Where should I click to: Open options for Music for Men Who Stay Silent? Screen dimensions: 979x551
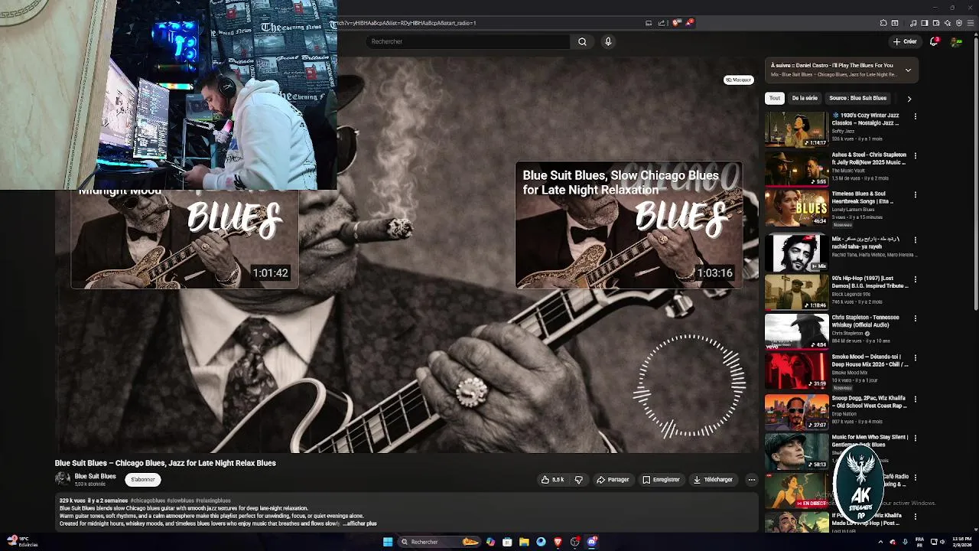915,439
